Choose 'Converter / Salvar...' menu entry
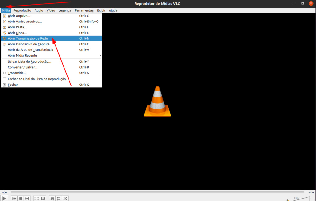This screenshot has height=201, width=316. (23, 67)
